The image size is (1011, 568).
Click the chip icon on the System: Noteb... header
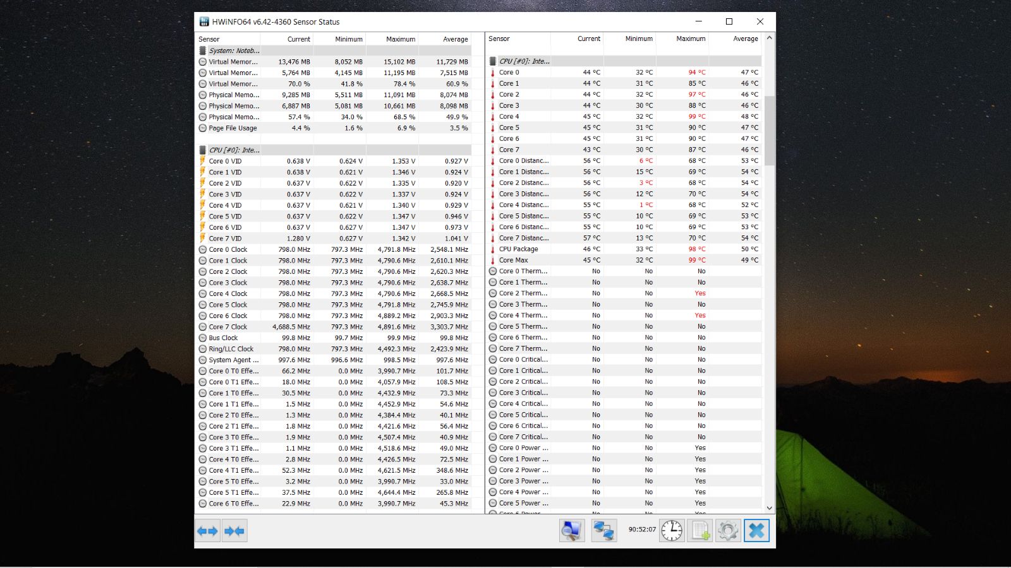[x=202, y=50]
